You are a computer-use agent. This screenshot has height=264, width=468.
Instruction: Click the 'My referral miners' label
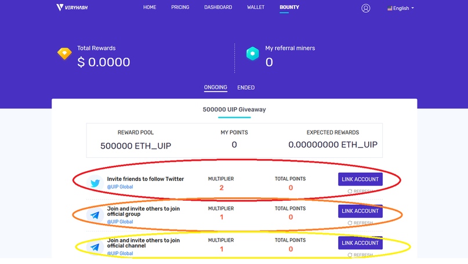point(290,48)
